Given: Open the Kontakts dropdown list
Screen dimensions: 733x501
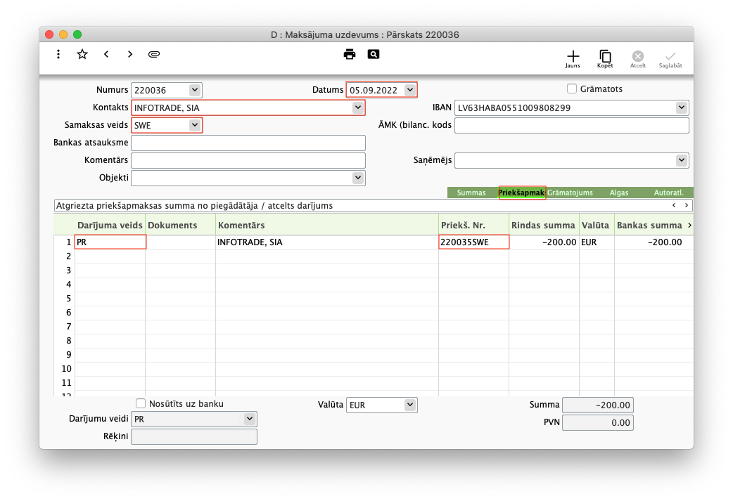Looking at the screenshot, I should point(358,108).
